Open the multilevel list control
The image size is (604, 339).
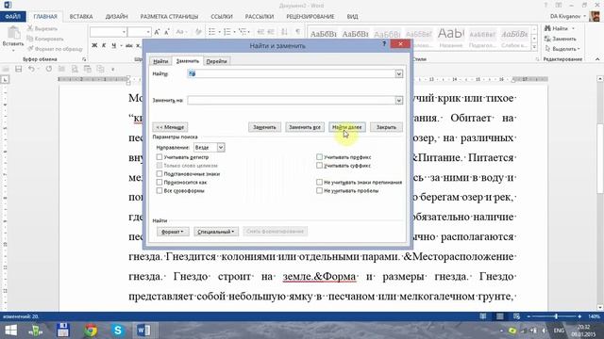tap(243, 32)
